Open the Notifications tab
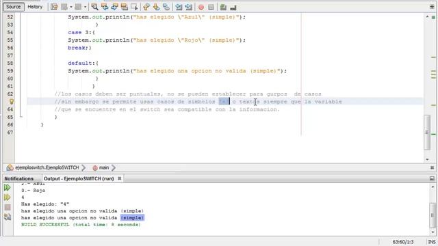The height and width of the screenshot is (246, 438). click(x=18, y=178)
